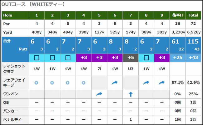Click the one-on right arrow for hole 5
The height and width of the screenshot is (125, 203).
[x=99, y=94]
